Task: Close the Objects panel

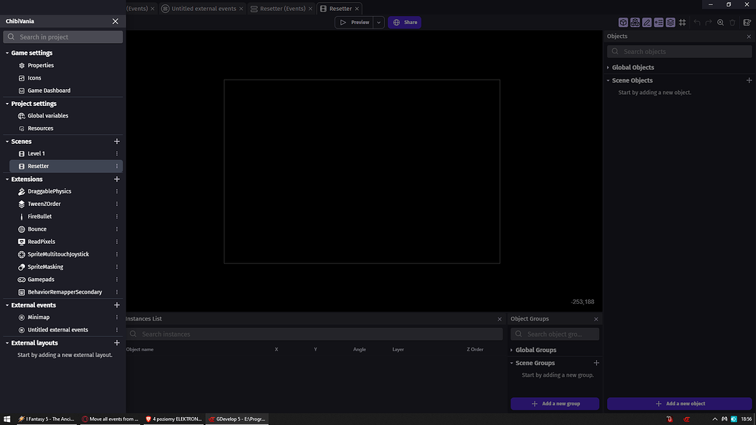Action: [x=749, y=37]
